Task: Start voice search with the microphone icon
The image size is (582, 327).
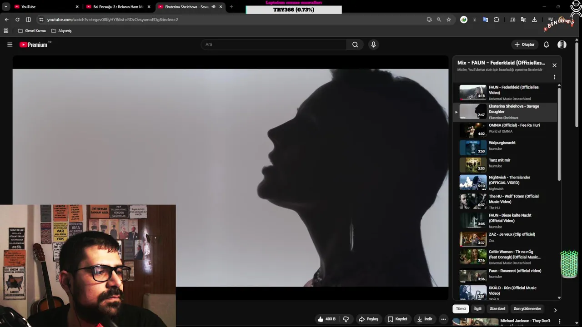Action: [373, 45]
